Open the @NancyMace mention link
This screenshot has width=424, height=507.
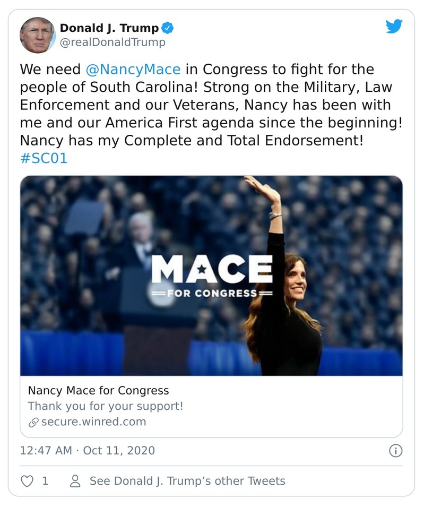point(133,70)
